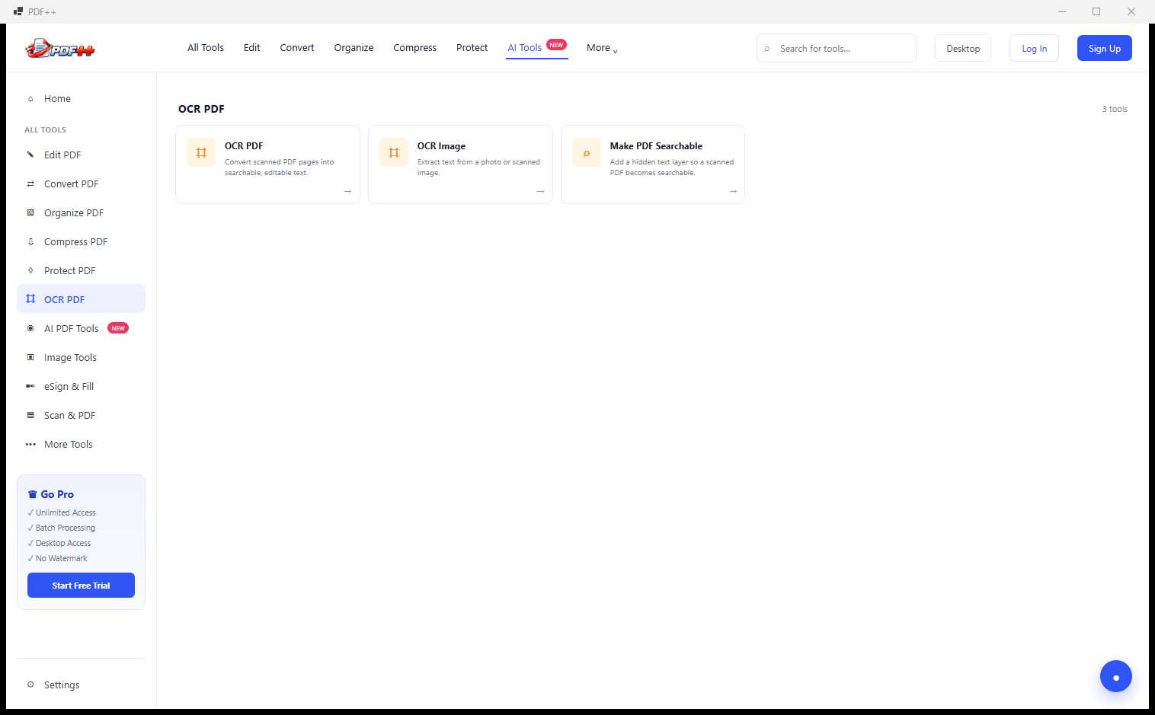The image size is (1155, 715).
Task: Click the NEW badge beside AI PDF Tools
Action: 118,328
